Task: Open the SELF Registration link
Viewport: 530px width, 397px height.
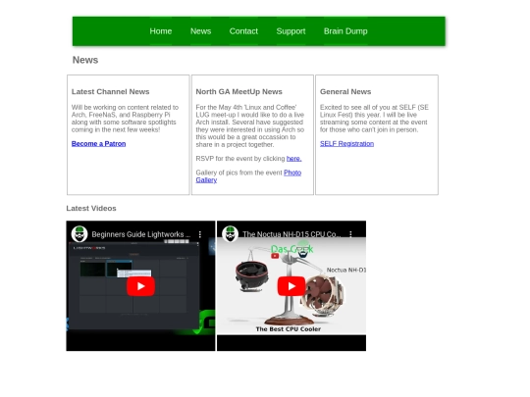Action: tap(346, 143)
